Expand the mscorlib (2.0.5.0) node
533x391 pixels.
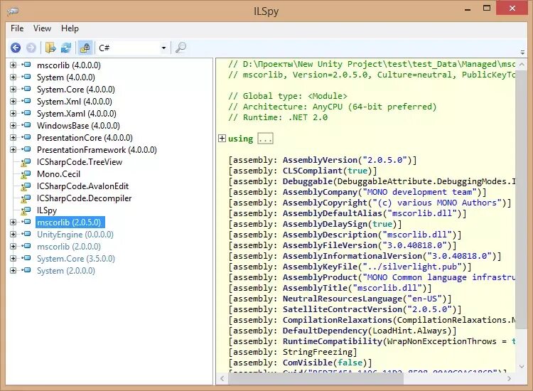[13, 222]
